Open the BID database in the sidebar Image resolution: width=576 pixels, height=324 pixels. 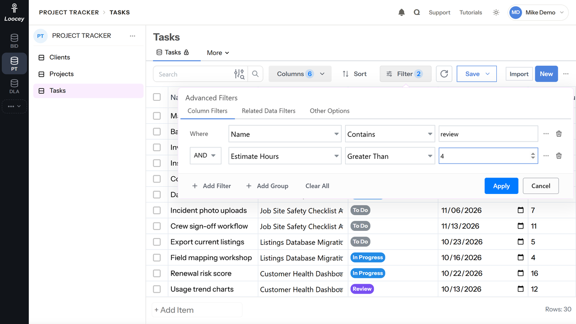click(14, 41)
